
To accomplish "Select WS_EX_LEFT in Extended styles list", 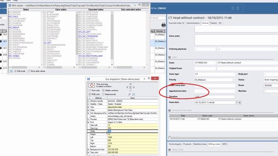I will [85, 32].
